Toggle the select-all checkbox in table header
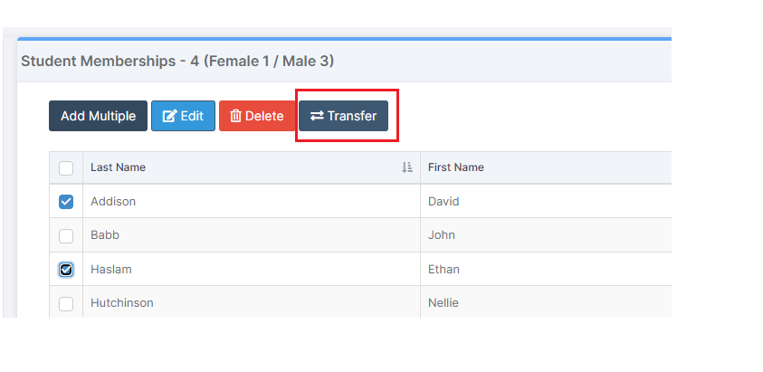 [x=66, y=168]
